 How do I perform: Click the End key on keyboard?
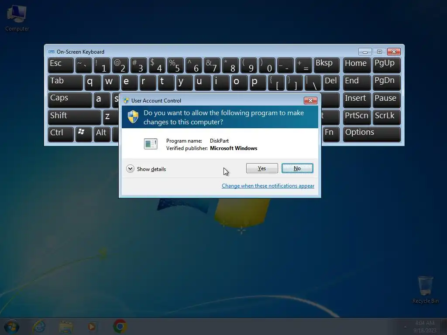[357, 82]
